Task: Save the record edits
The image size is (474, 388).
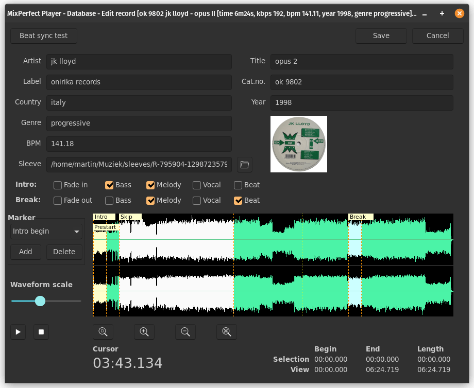Action: (x=381, y=36)
